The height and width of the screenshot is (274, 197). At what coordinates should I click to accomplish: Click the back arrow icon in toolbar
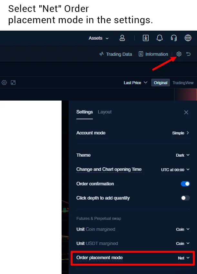(x=189, y=54)
